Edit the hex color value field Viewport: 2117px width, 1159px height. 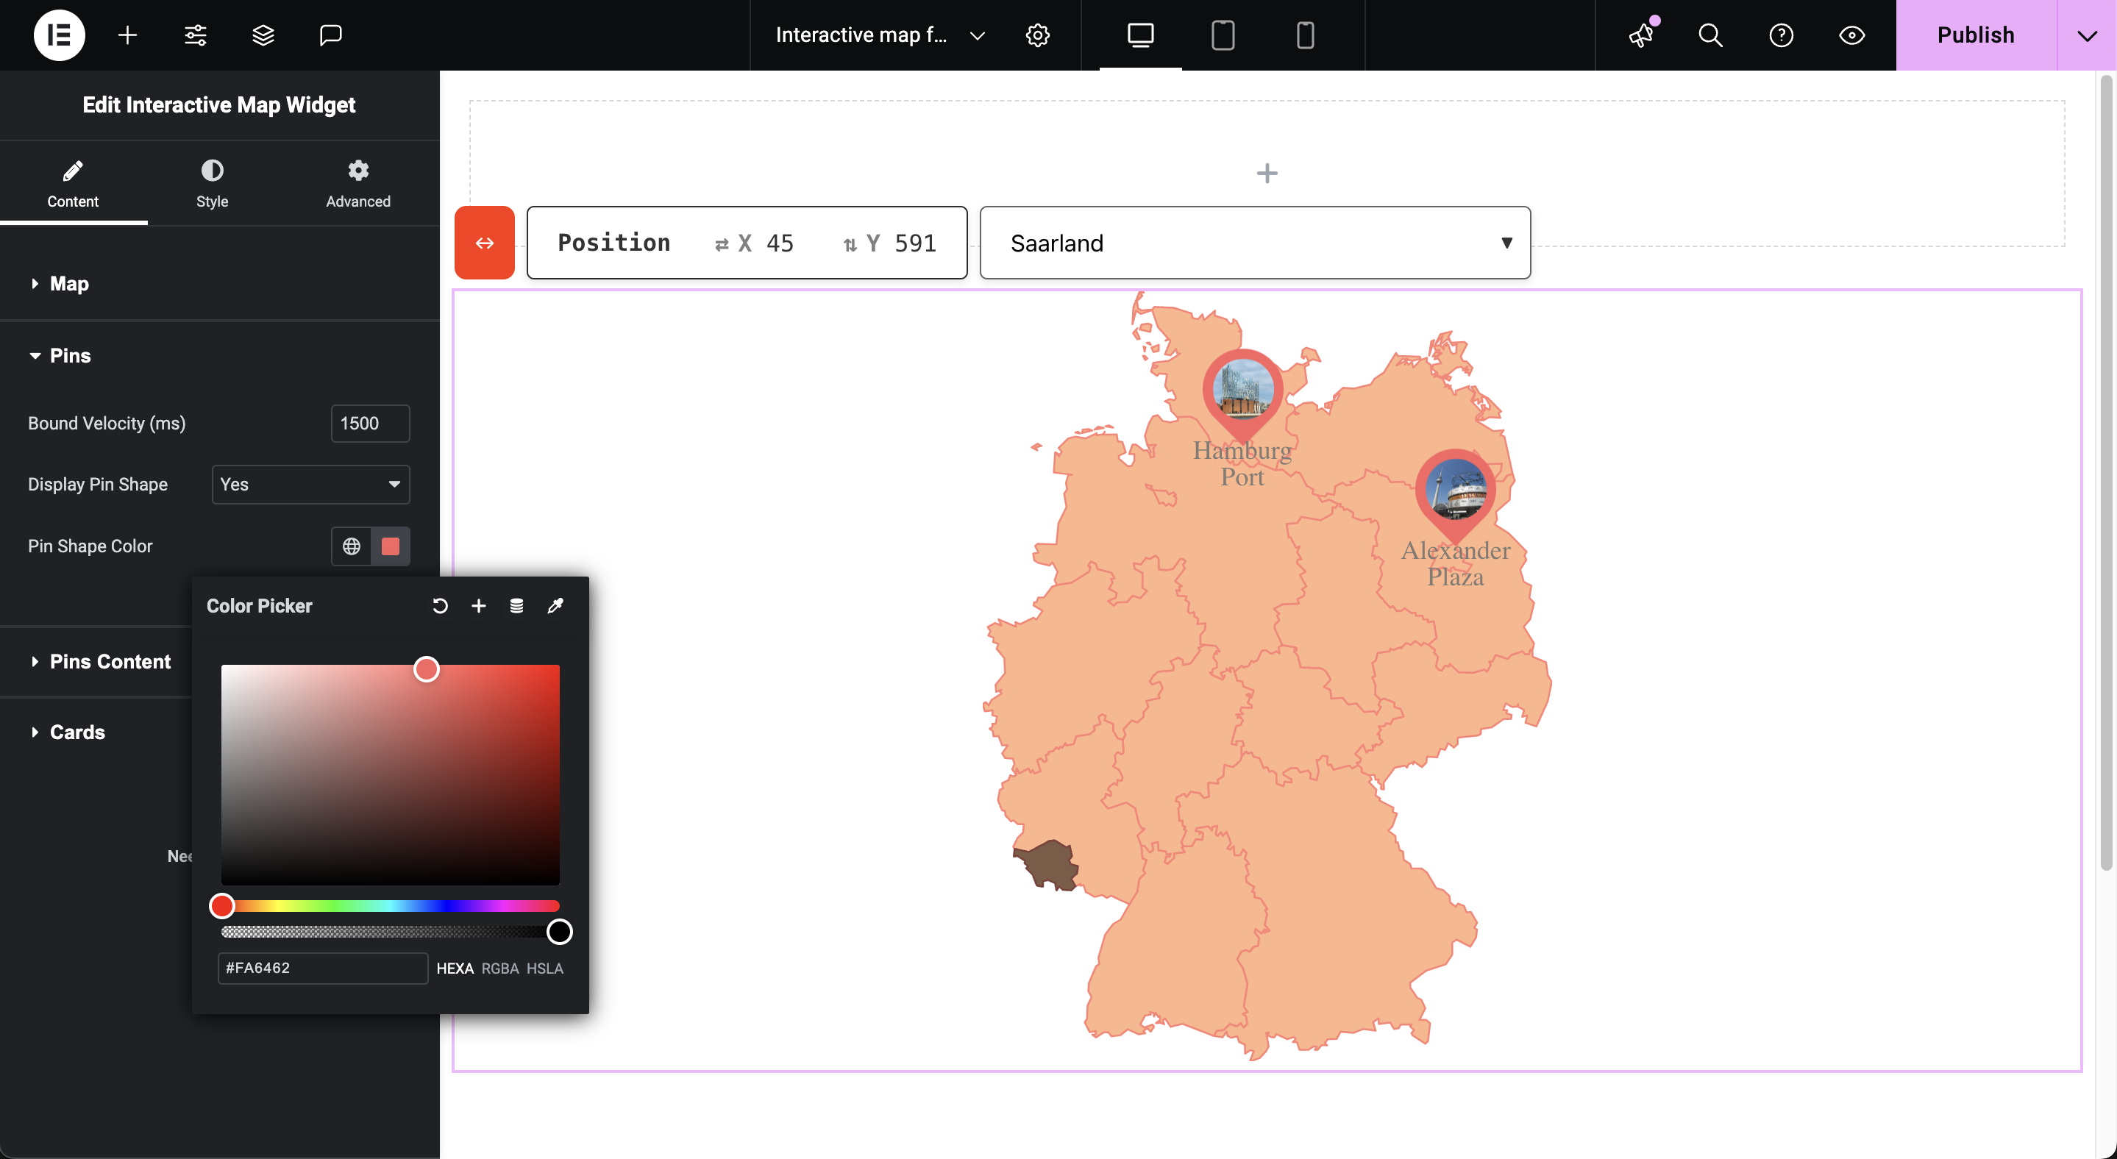(x=323, y=968)
